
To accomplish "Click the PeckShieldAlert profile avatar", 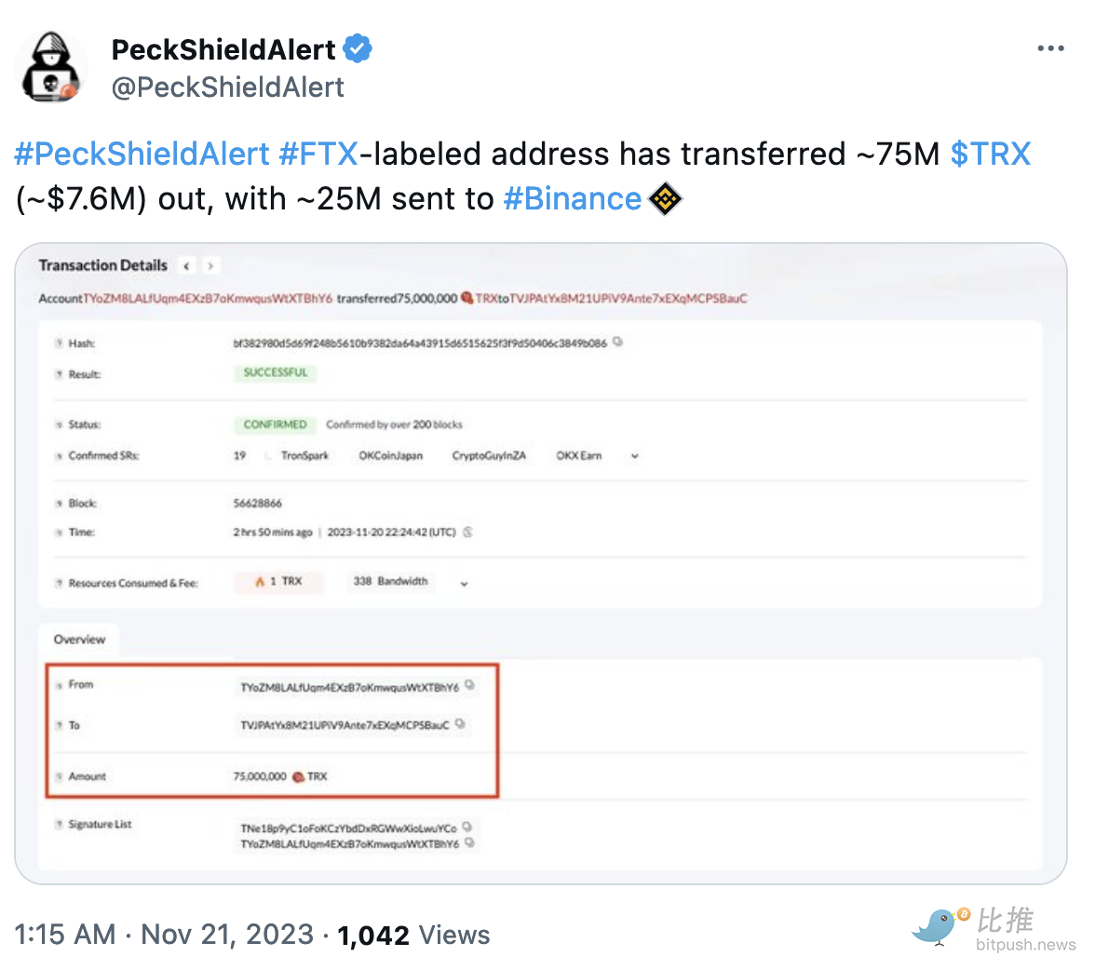I will point(51,68).
